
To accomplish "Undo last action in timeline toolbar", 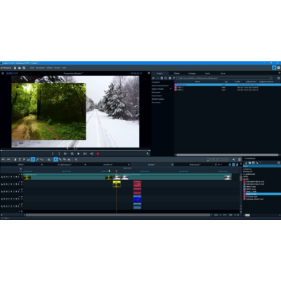I will coord(4,159).
